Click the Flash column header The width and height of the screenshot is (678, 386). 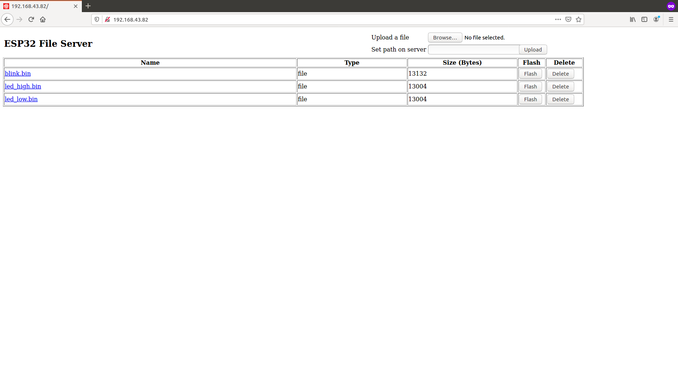click(531, 63)
